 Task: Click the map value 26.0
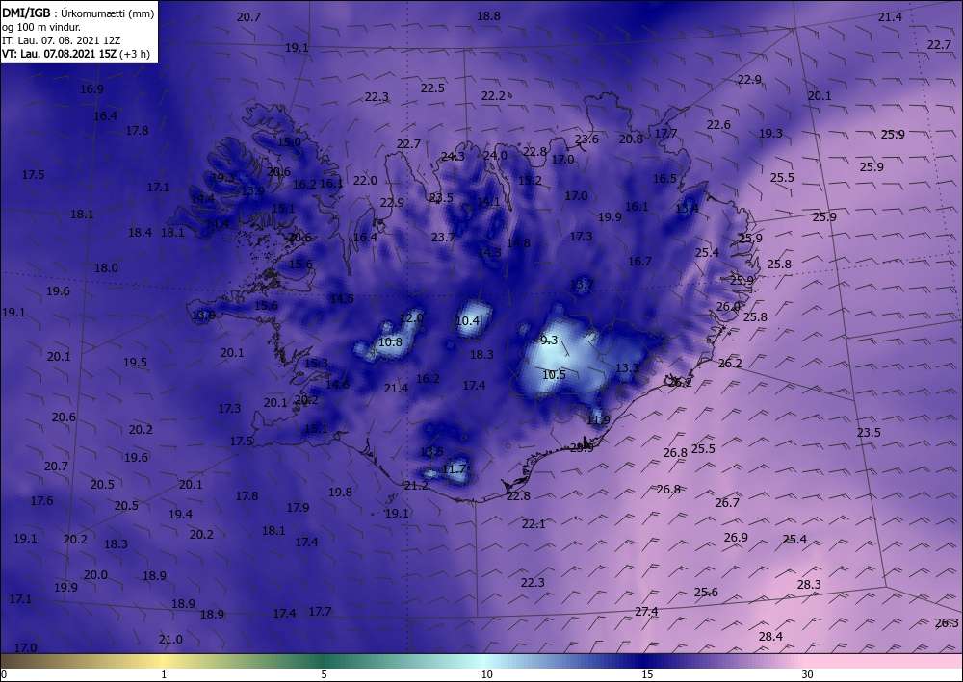coord(728,307)
